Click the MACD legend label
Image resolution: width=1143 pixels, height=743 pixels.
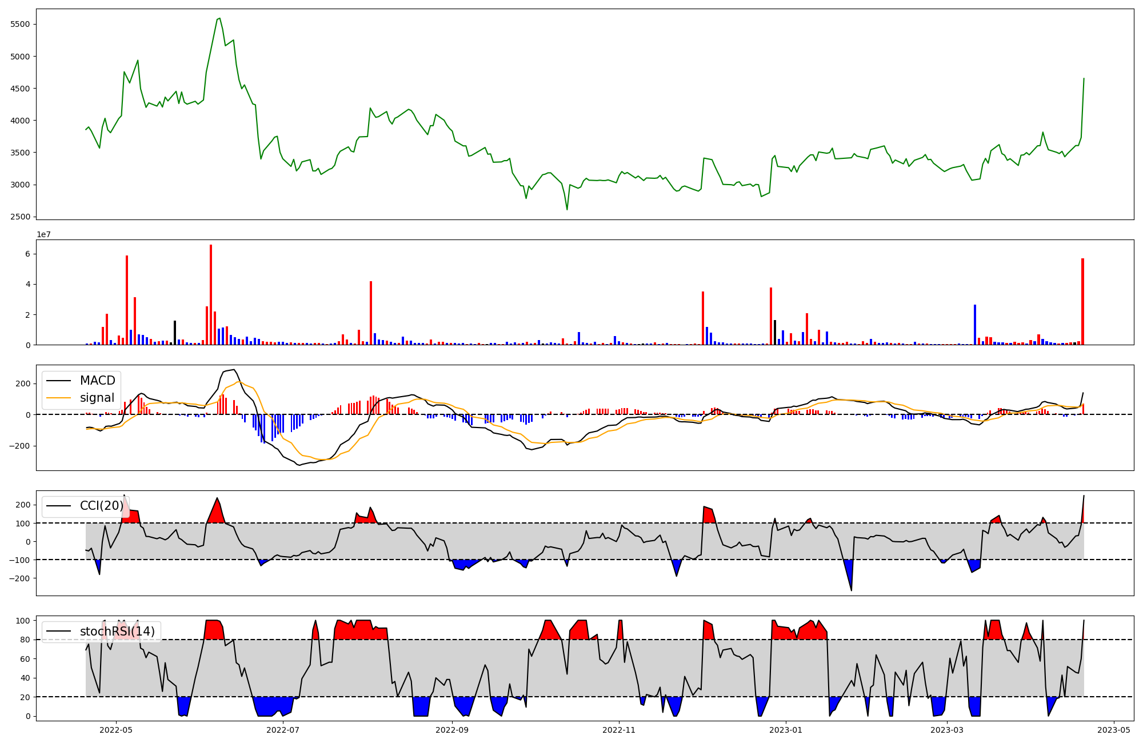click(97, 381)
